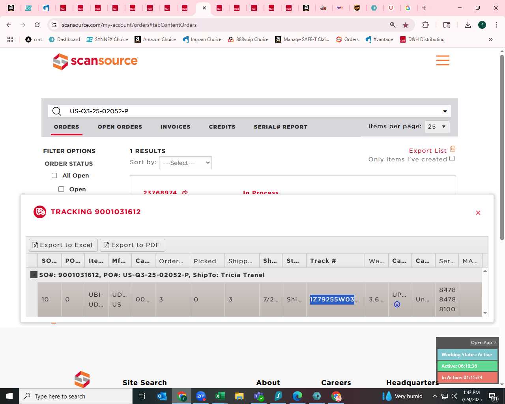
Task: Open Outlook from the taskbar
Action: [162, 396]
